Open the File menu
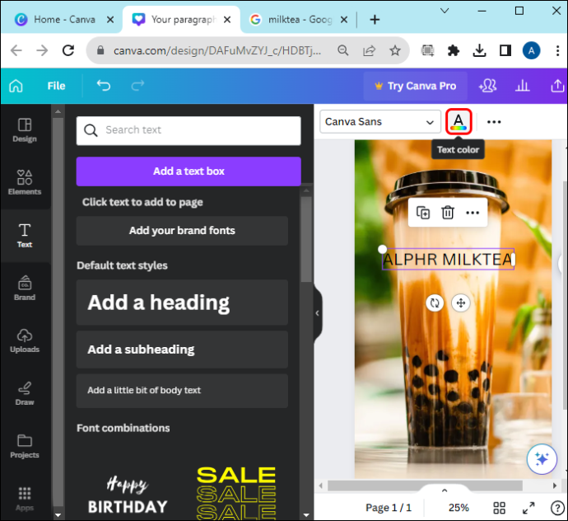Image resolution: width=568 pixels, height=521 pixels. tap(56, 86)
